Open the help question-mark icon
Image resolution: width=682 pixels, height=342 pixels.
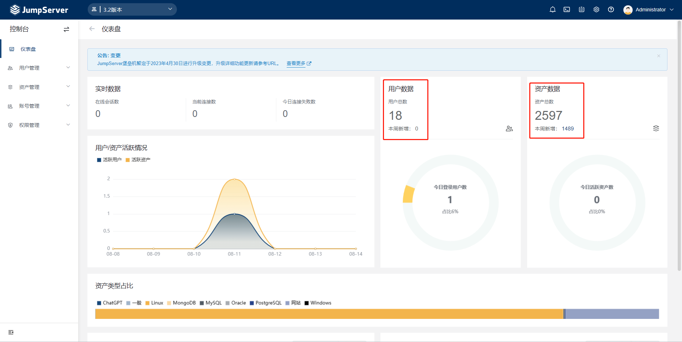pyautogui.click(x=611, y=10)
